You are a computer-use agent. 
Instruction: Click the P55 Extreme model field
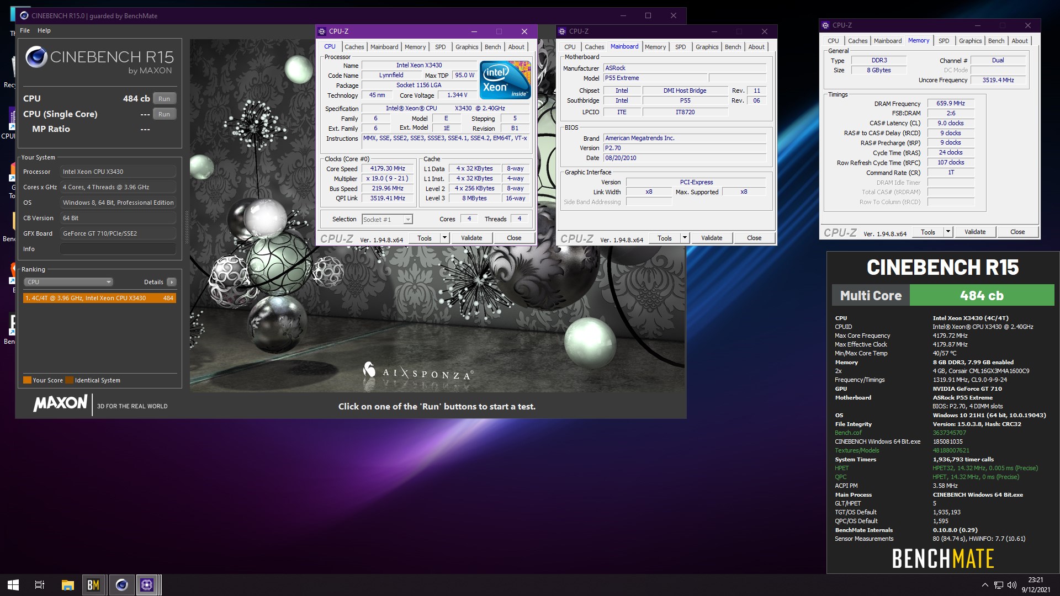point(655,78)
